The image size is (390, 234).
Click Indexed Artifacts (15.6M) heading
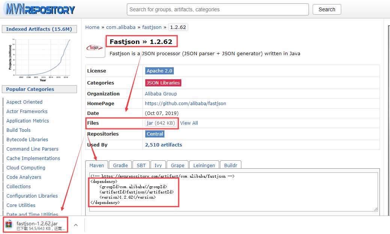coord(39,29)
